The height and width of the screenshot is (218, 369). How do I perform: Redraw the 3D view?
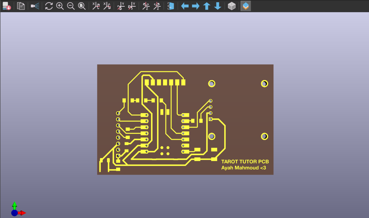point(49,6)
